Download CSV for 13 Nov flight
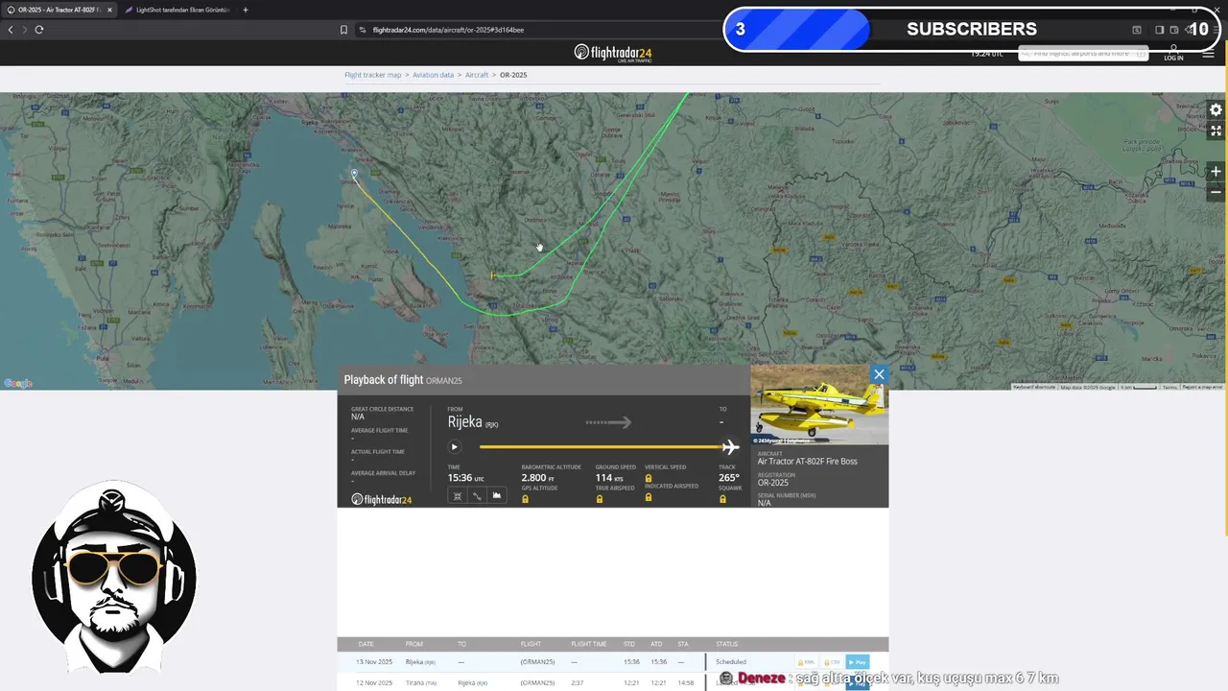The image size is (1228, 691). [x=832, y=662]
